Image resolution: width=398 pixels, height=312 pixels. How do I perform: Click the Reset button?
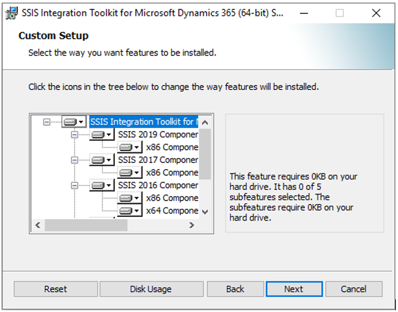click(56, 289)
